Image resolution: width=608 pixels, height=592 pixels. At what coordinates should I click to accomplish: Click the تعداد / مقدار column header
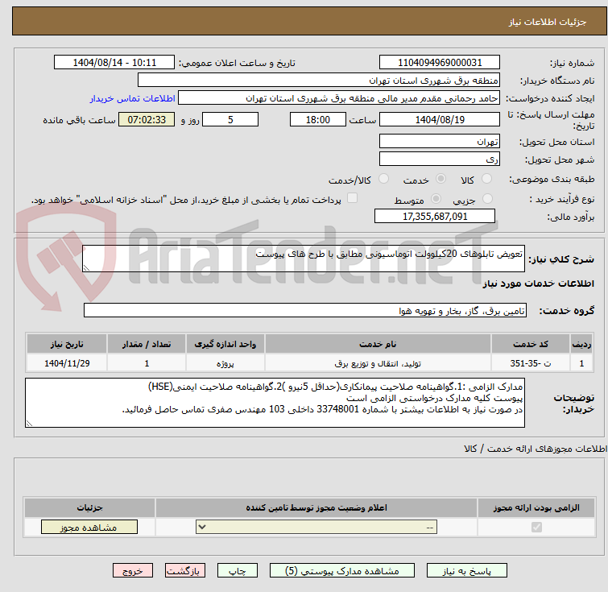point(147,344)
